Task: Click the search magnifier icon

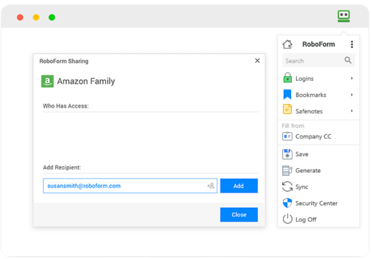Action: tap(348, 60)
